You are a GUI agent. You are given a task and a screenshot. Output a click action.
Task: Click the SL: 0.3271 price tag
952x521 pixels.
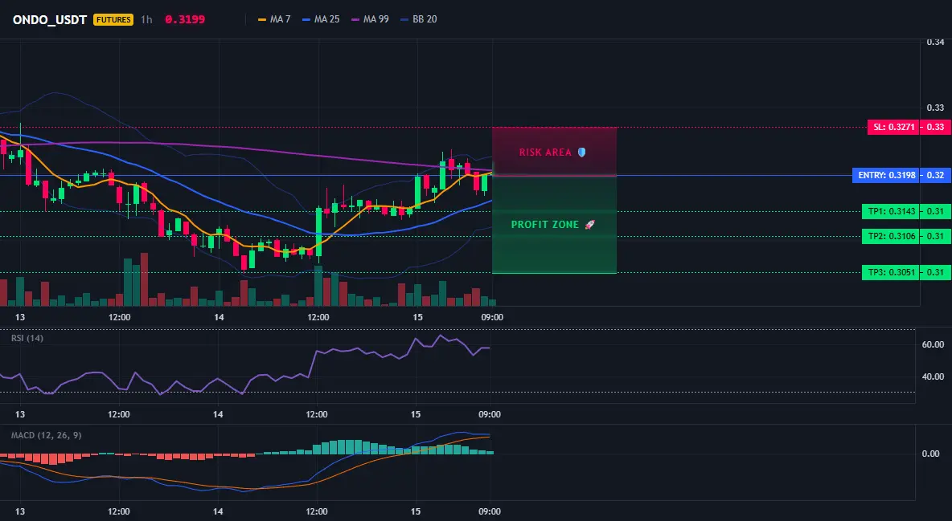pyautogui.click(x=892, y=128)
